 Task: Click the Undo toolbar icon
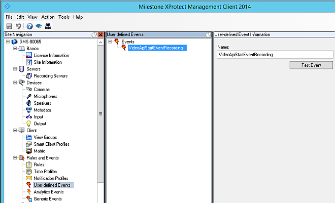point(18,26)
